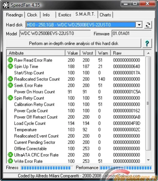Click the list scrollbar down arrow
Image resolution: width=158 pixels, height=181 pixels.
click(148, 160)
